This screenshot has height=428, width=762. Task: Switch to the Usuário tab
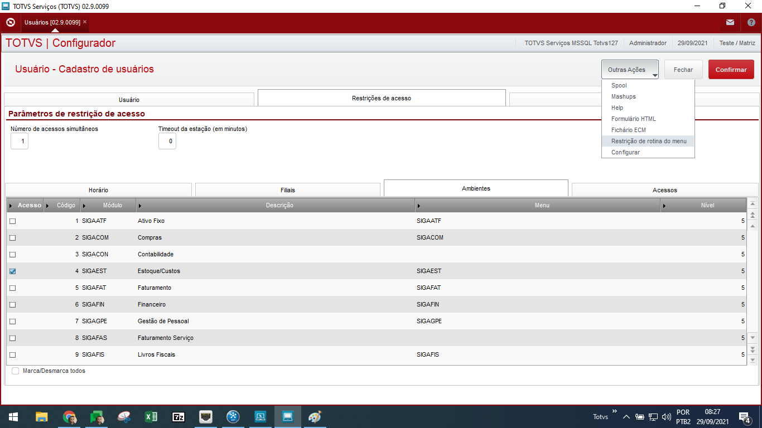tap(129, 99)
